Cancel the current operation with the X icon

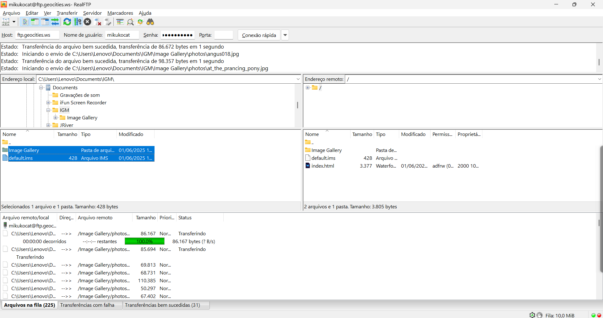[88, 22]
